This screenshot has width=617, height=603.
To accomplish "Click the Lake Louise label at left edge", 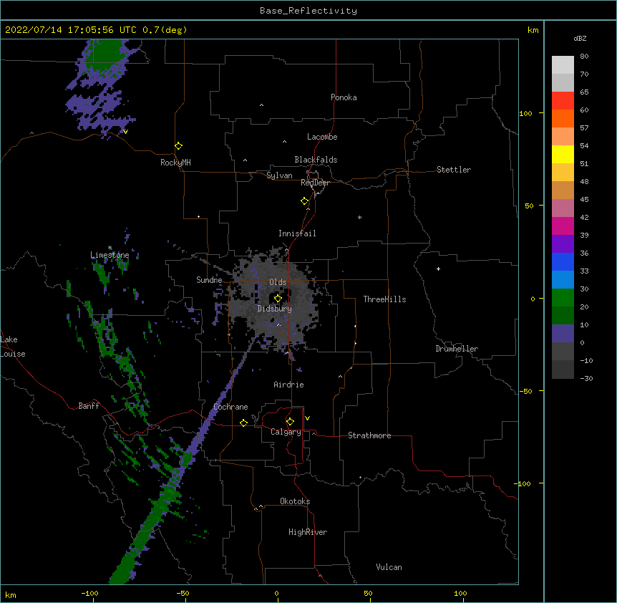I will point(13,347).
